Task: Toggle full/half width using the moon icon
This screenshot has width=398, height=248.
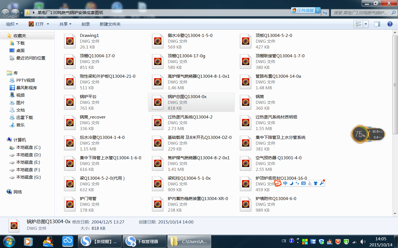Action: [291, 183]
